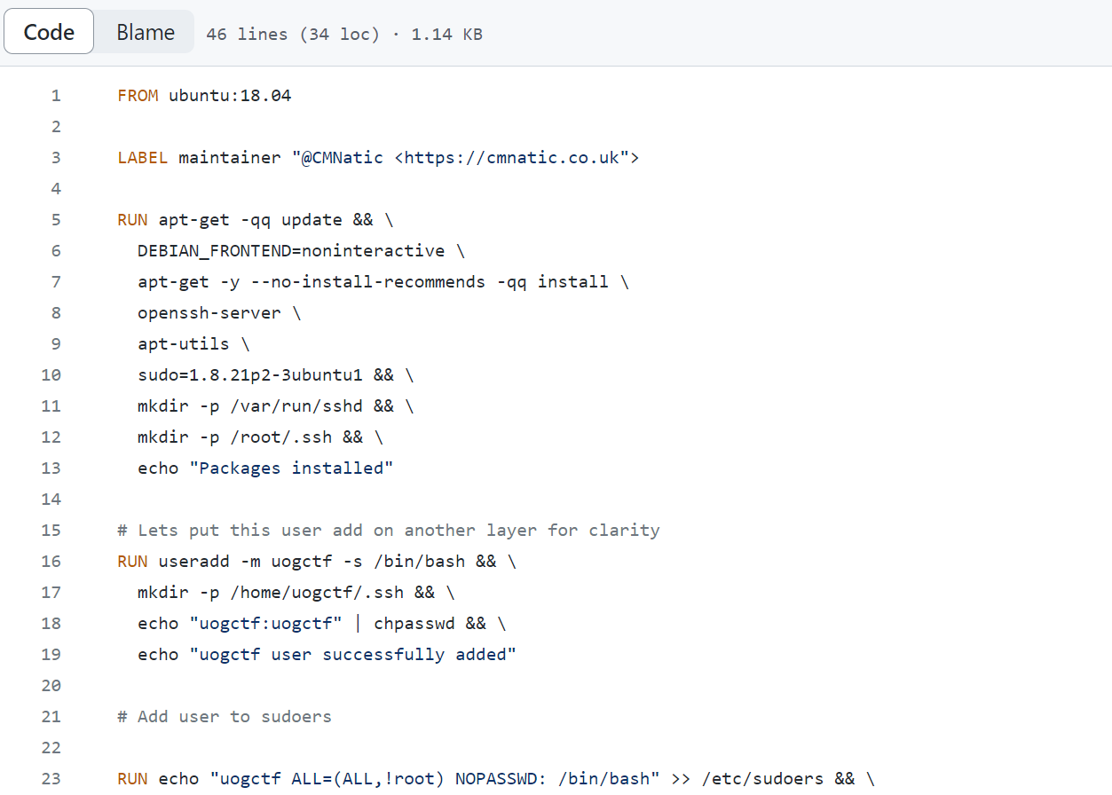Viewport: 1112px width, 795px height.
Task: Click the file size text 1.14 KB
Action: (x=448, y=34)
